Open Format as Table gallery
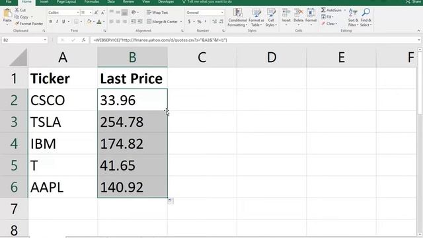The image size is (423, 238). pyautogui.click(x=256, y=18)
